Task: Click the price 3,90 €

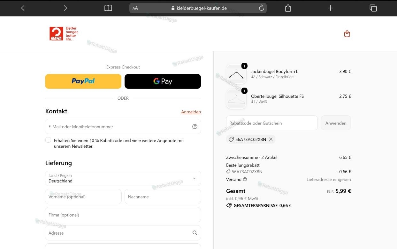Action: (x=345, y=71)
